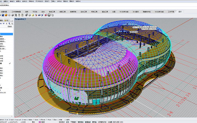The image size is (197, 123).
Task: Open the Perspective viewport dropdown arrow
Action: (x=25, y=19)
